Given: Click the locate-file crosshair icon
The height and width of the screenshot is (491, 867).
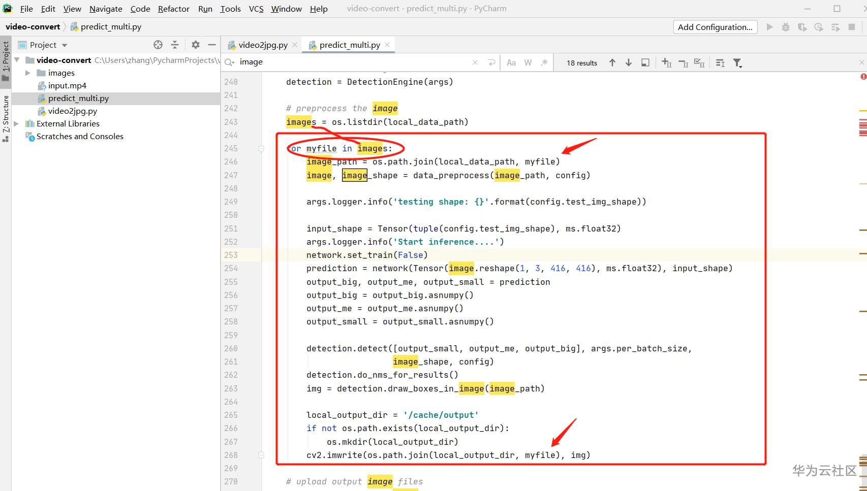Looking at the screenshot, I should point(158,45).
